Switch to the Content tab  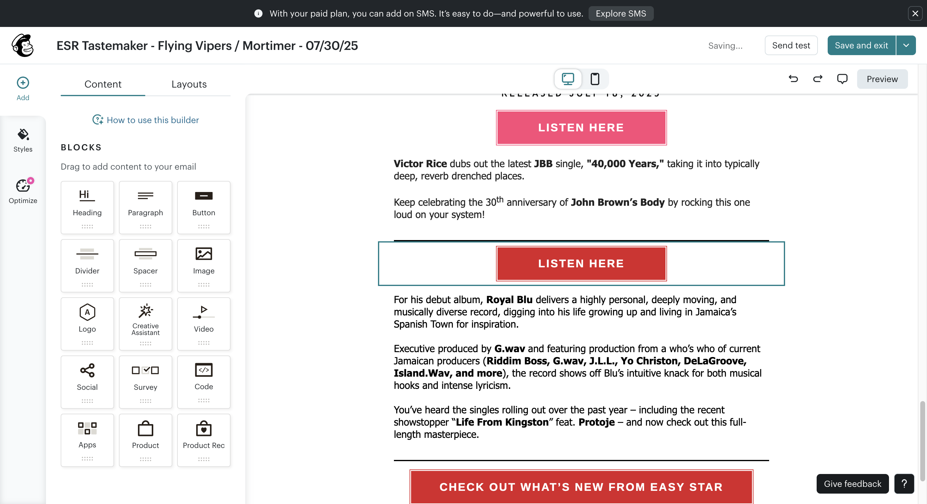103,84
